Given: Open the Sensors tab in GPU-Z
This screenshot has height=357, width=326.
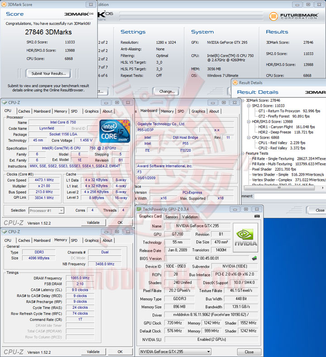Looking at the screenshot, I should (172, 217).
